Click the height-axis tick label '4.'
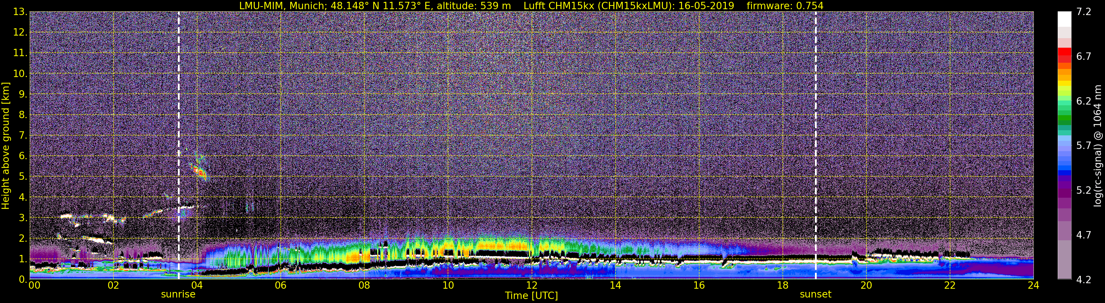Image resolution: width=1105 pixels, height=303 pixels. pyautogui.click(x=23, y=197)
